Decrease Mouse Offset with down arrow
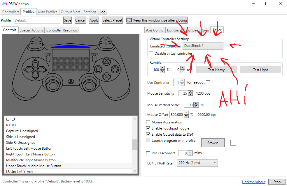Screen dimensions: 287x186 point(186,116)
